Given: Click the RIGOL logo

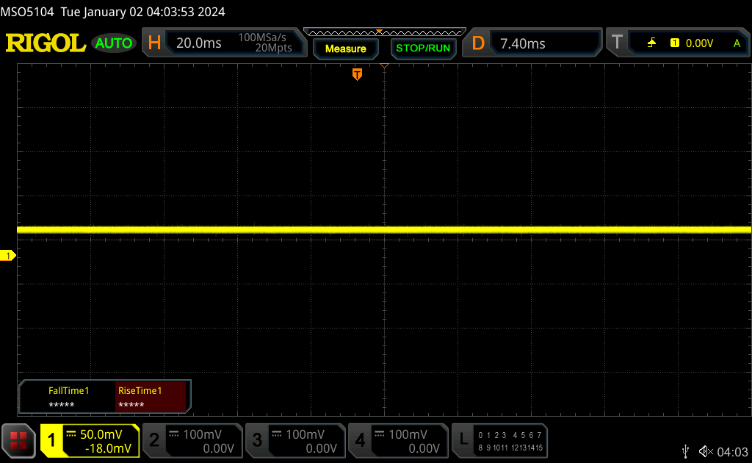Looking at the screenshot, I should (46, 43).
